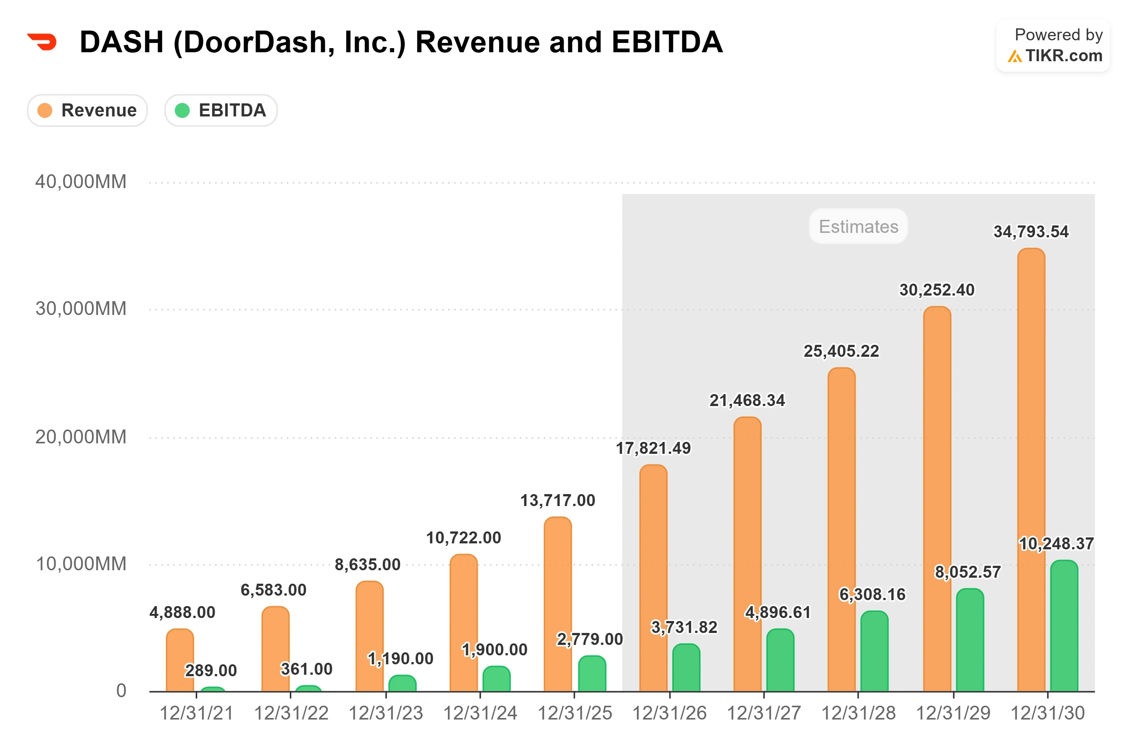The height and width of the screenshot is (752, 1129).
Task: Select the 12/31/22 revenue bar
Action: coord(275,649)
